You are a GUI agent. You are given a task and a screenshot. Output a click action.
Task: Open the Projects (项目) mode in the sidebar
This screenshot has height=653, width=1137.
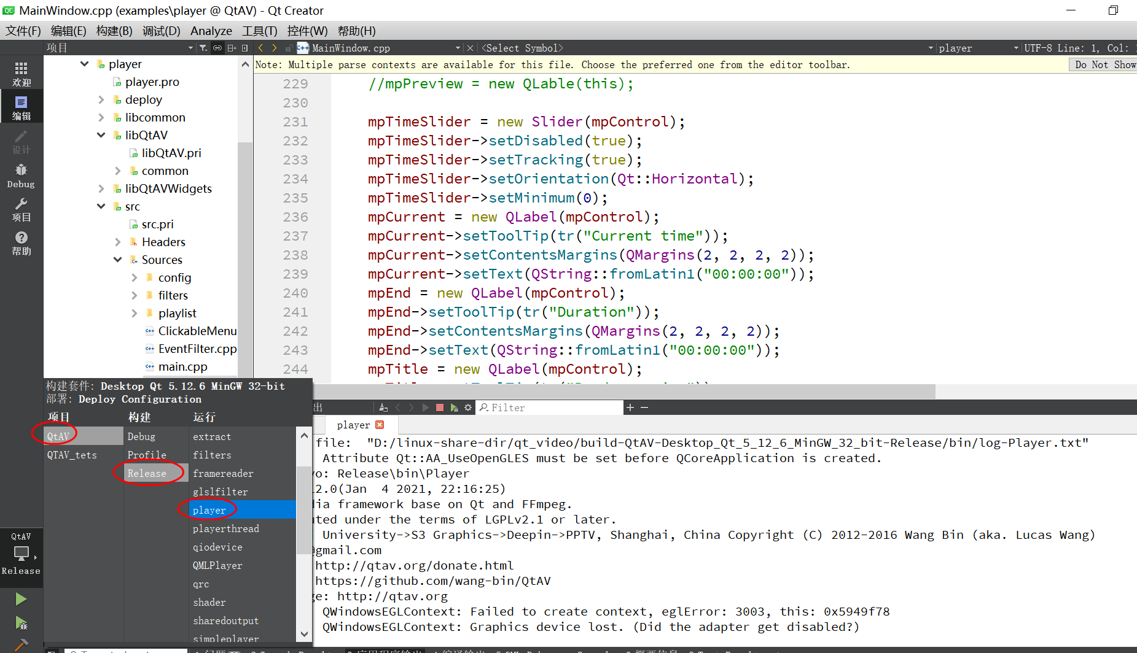tap(21, 209)
